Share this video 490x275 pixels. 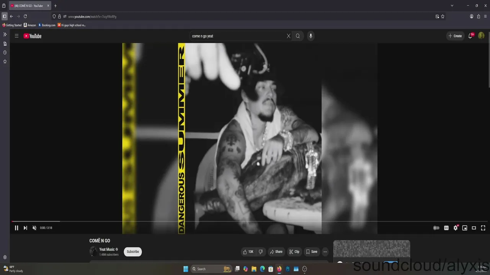(276, 252)
